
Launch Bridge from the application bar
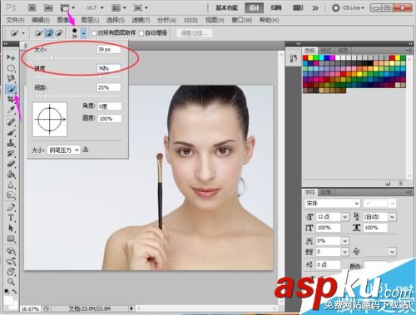point(32,7)
